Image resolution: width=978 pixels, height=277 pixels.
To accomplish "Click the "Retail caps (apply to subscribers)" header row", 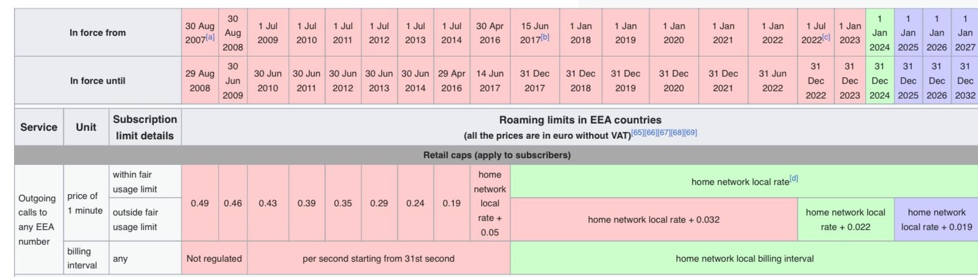I will [496, 155].
